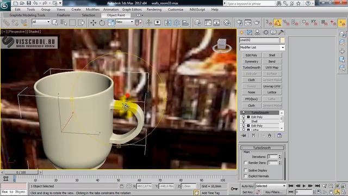Switch to Graphite Modeling Tools tab
Image resolution: width=348 pixels, height=196 pixels.
(27, 15)
